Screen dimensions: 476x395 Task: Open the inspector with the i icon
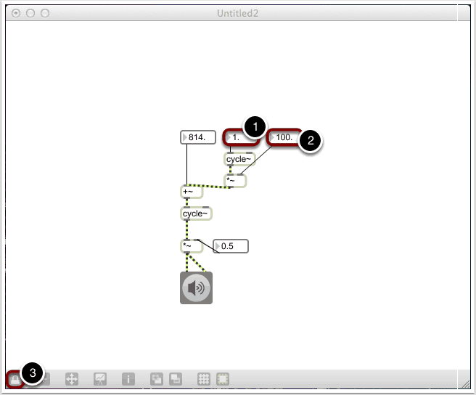(128, 379)
